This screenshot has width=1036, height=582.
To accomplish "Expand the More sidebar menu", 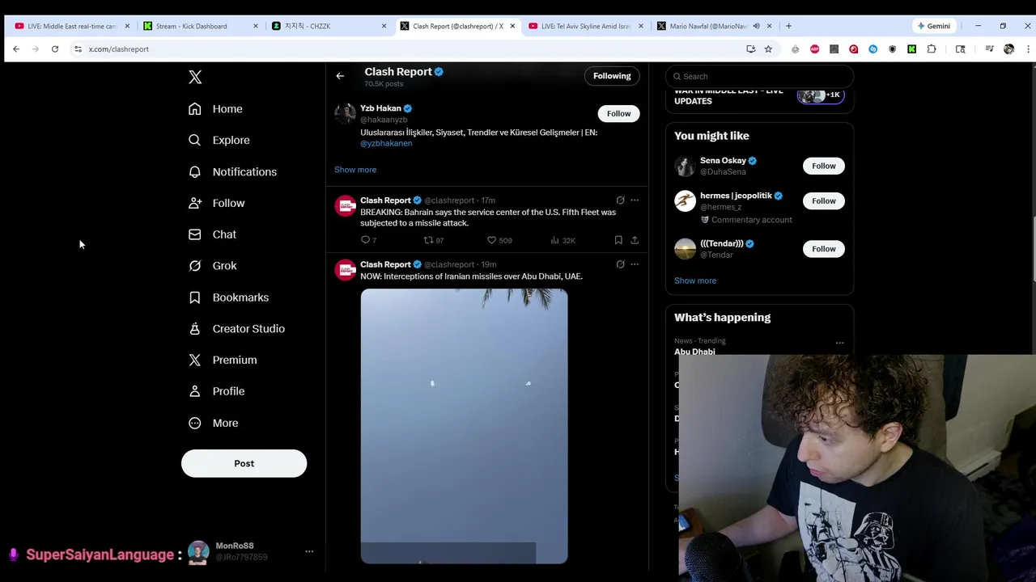I will (213, 423).
